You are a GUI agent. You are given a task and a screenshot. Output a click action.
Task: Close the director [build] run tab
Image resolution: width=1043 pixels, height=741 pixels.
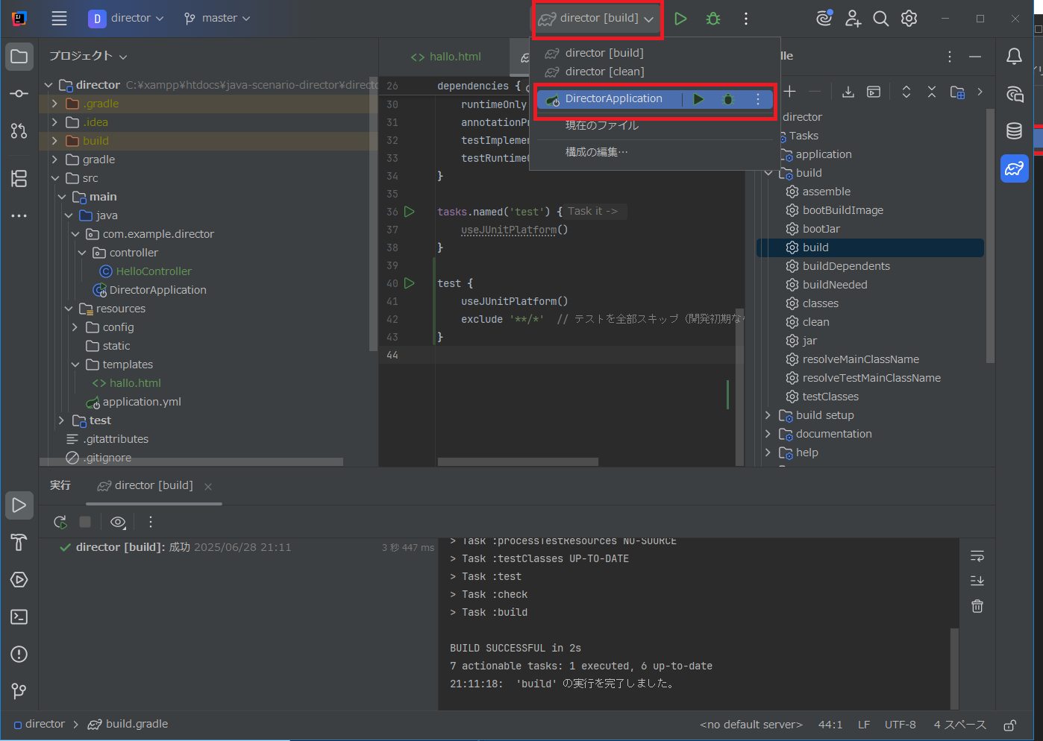coord(208,487)
